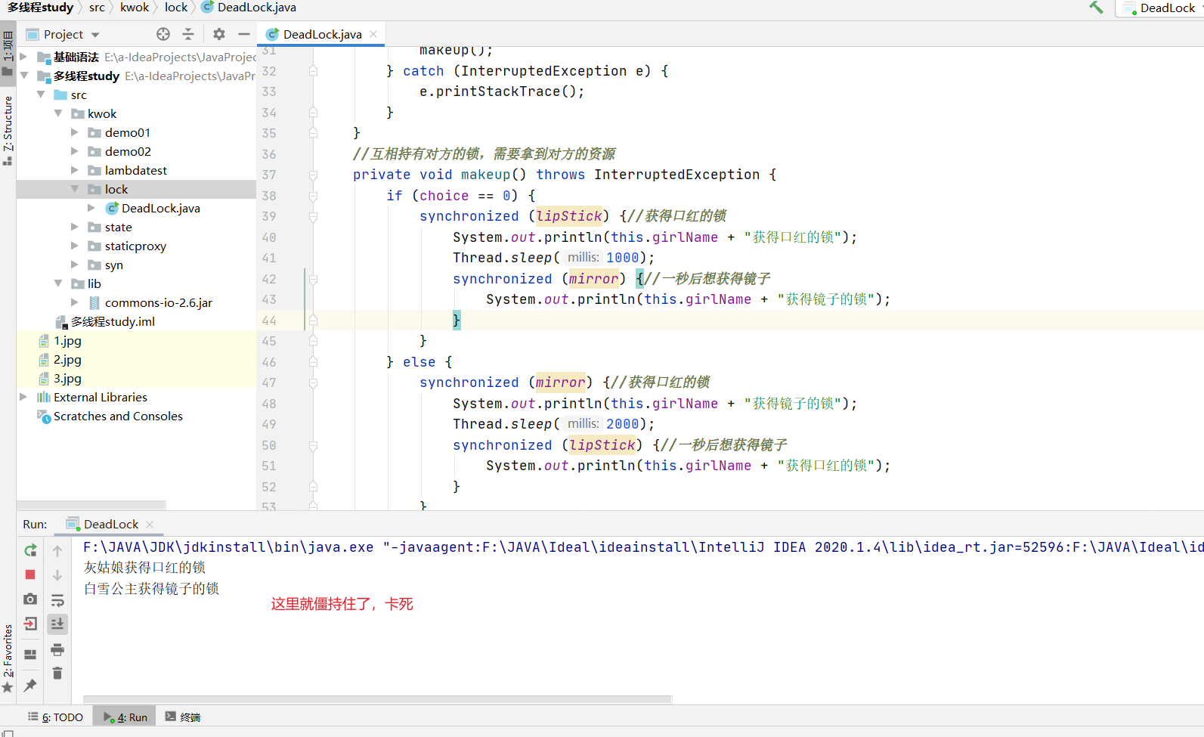Close the DeadLock run tab

pos(150,524)
